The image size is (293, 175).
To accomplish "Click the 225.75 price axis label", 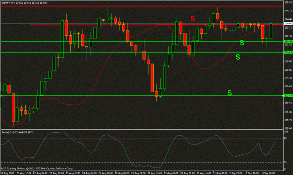I will [288, 120].
